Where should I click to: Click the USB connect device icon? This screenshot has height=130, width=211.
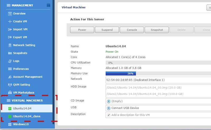[x=109, y=108]
